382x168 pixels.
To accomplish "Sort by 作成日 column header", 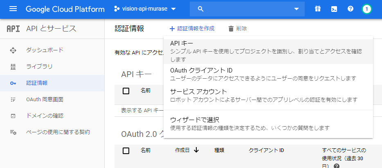I will point(182,150).
